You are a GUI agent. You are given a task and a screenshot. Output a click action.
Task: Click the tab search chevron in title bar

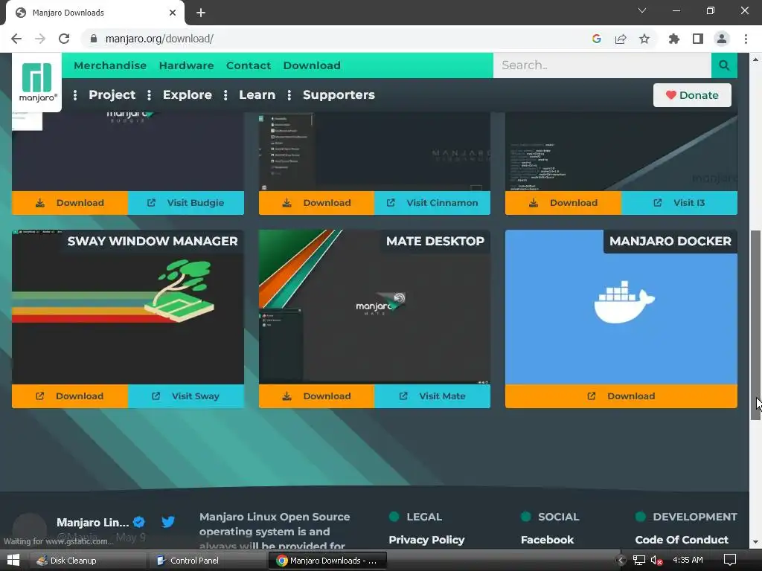point(642,10)
